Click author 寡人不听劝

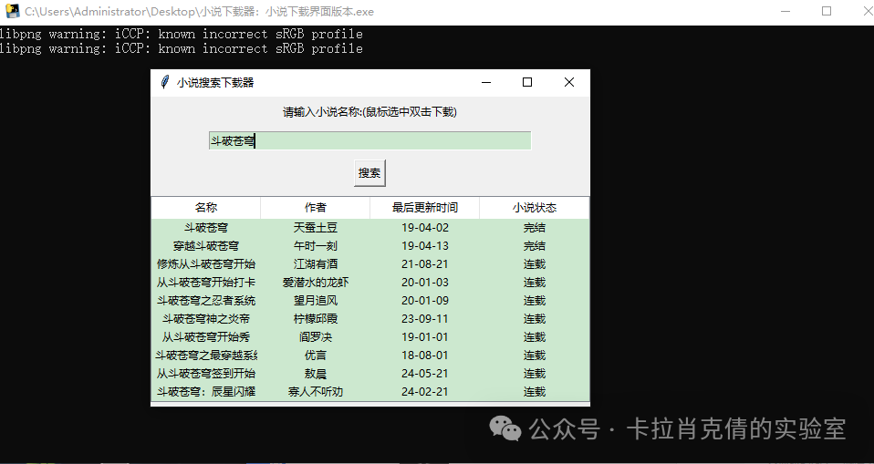point(315,392)
